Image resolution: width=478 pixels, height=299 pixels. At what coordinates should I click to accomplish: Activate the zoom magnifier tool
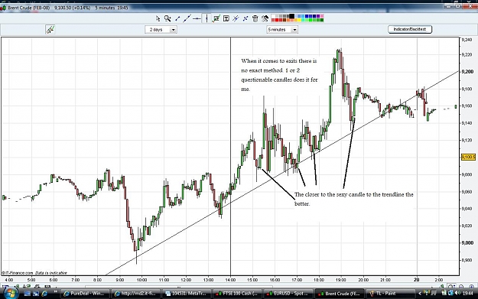[167, 18]
